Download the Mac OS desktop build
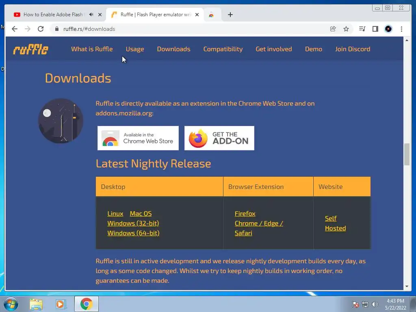Image resolution: width=416 pixels, height=312 pixels. [x=141, y=214]
